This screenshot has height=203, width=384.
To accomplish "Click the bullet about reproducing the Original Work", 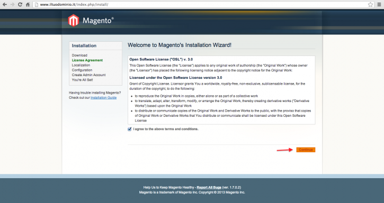I will pyautogui.click(x=196, y=96).
